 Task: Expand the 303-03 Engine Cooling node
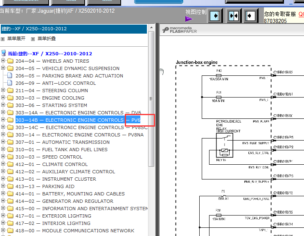(3, 98)
